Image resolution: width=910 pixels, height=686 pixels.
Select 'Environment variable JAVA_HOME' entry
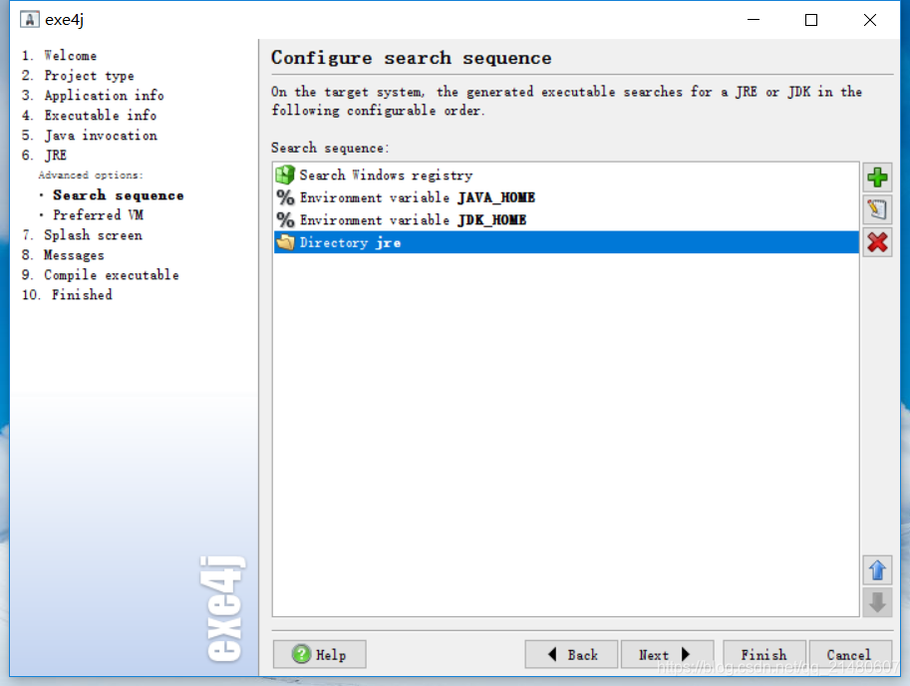(x=566, y=197)
